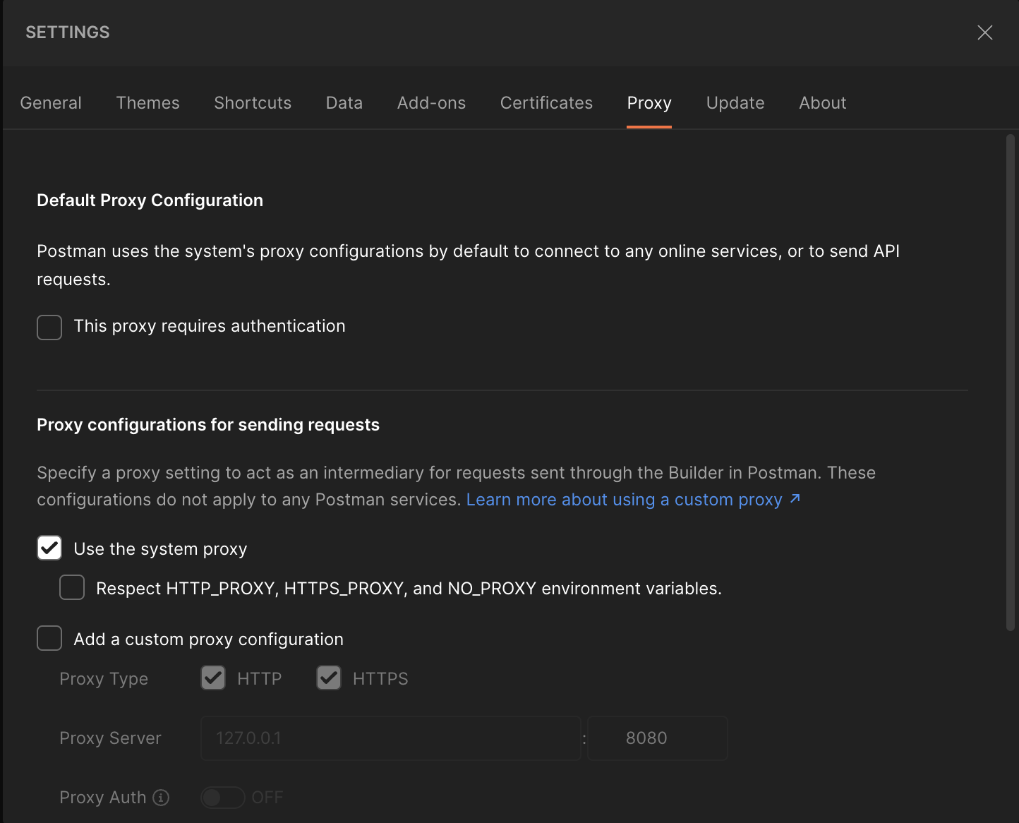
Task: Enable respect HTTP_PROXY environment variables checkbox
Action: pos(72,587)
